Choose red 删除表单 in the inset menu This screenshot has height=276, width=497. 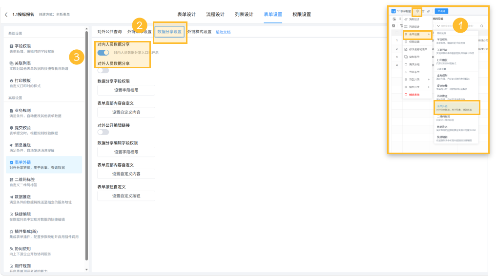click(417, 95)
